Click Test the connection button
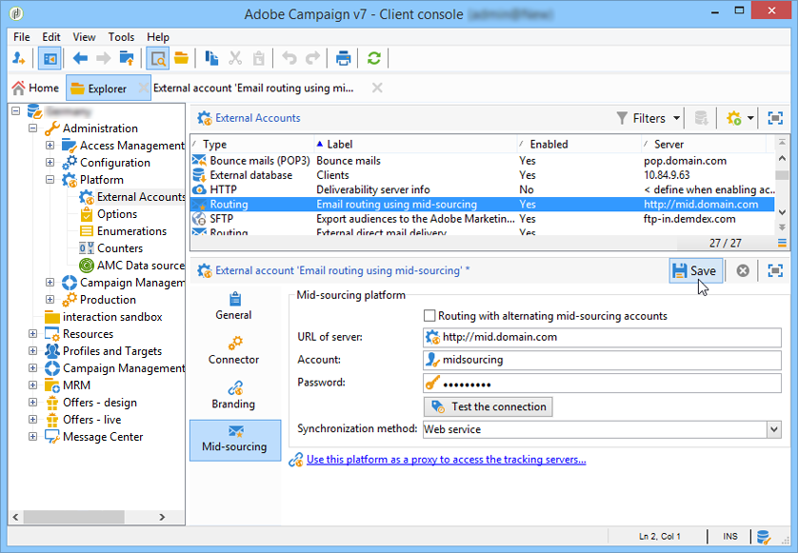The height and width of the screenshot is (553, 798). pos(489,406)
